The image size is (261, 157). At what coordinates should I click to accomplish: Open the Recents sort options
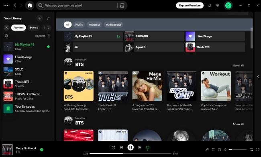tap(43, 36)
